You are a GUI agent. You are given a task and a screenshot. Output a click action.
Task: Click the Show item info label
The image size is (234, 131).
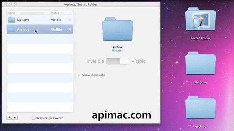point(94,75)
